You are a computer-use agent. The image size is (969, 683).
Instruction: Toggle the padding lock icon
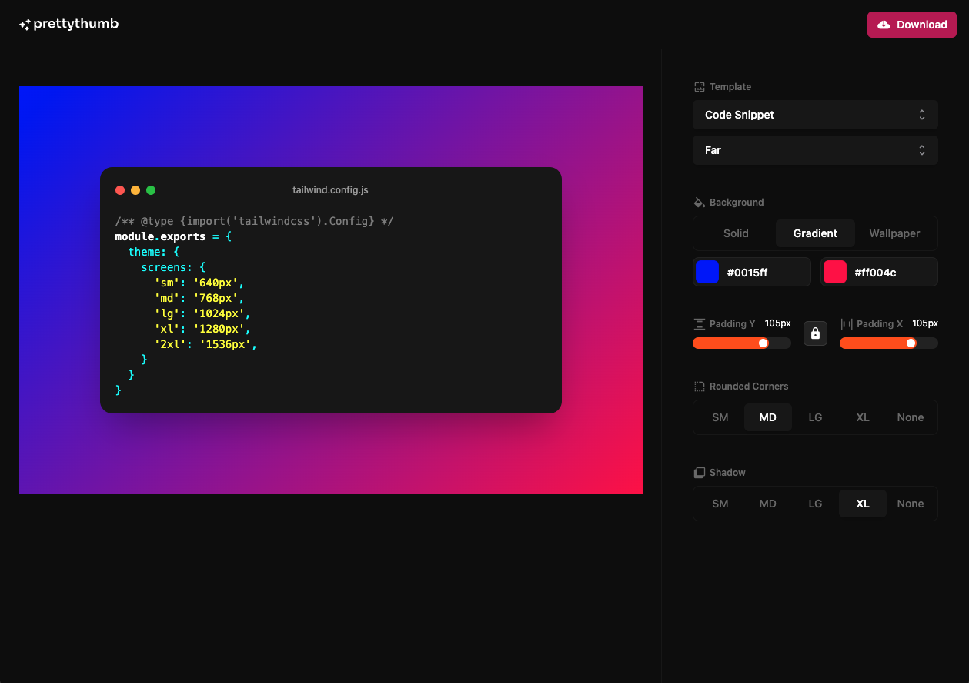click(x=815, y=333)
